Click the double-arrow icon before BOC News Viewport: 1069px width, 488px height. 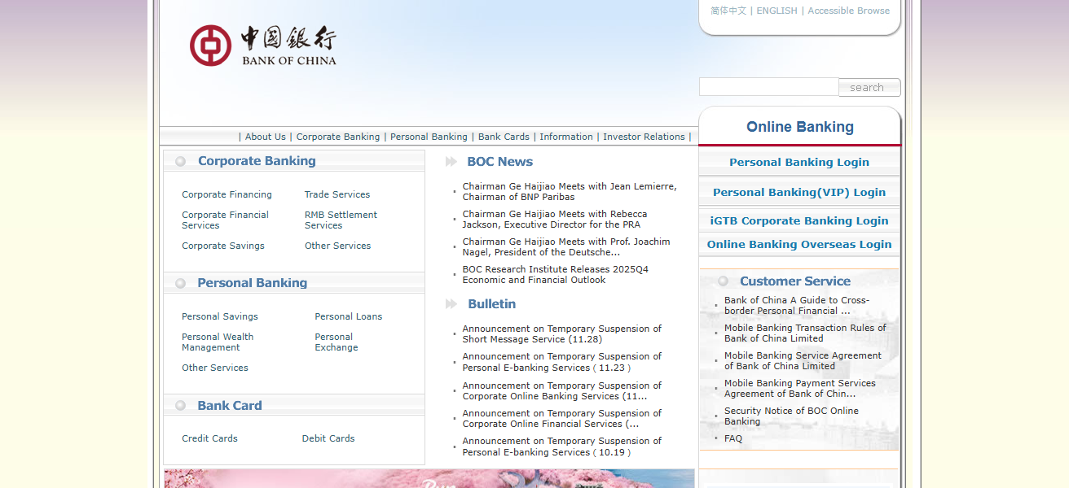coord(450,161)
